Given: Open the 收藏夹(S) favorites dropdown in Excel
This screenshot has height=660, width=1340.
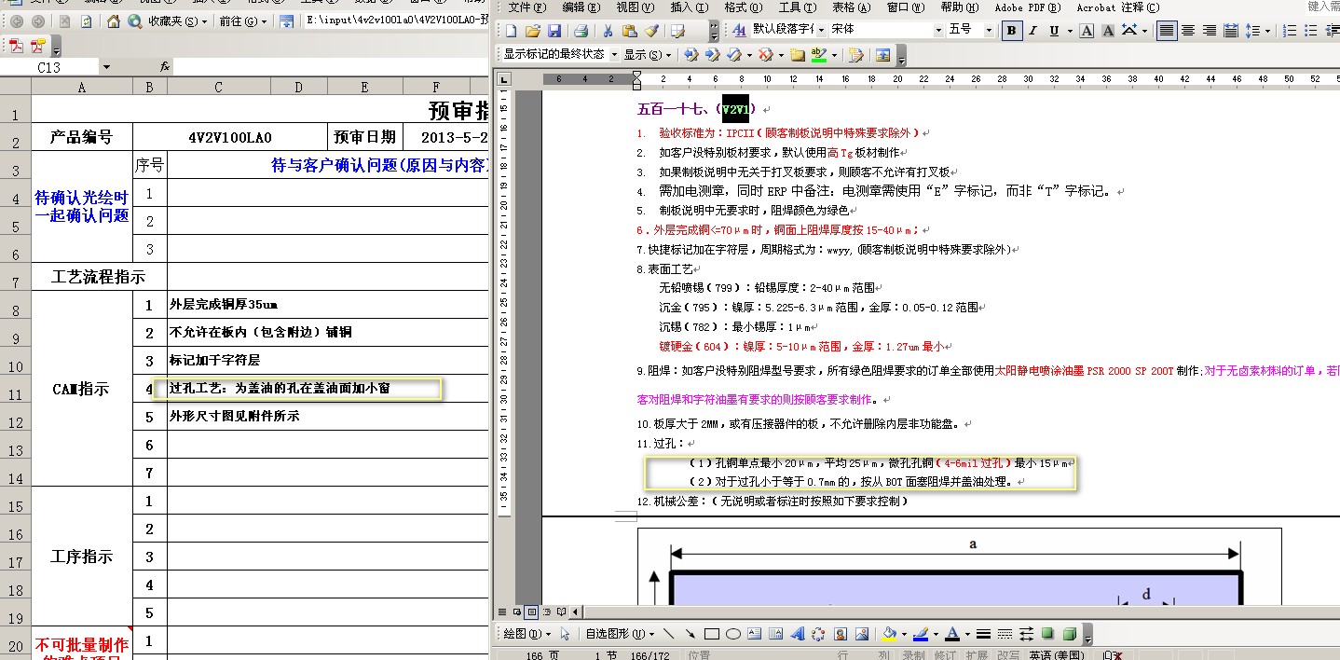Looking at the screenshot, I should [178, 21].
